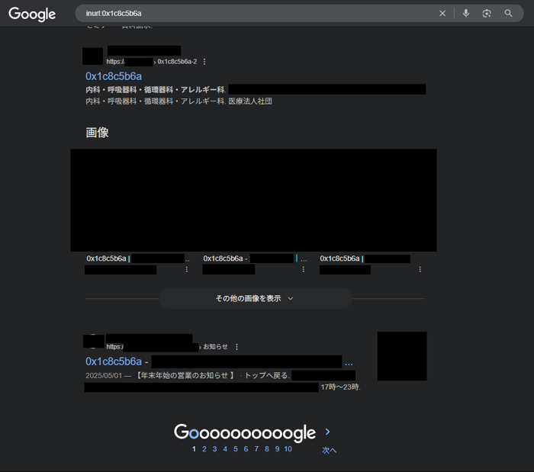Open more options for お知らせ result
Image resolution: width=534 pixels, height=472 pixels.
(x=236, y=347)
